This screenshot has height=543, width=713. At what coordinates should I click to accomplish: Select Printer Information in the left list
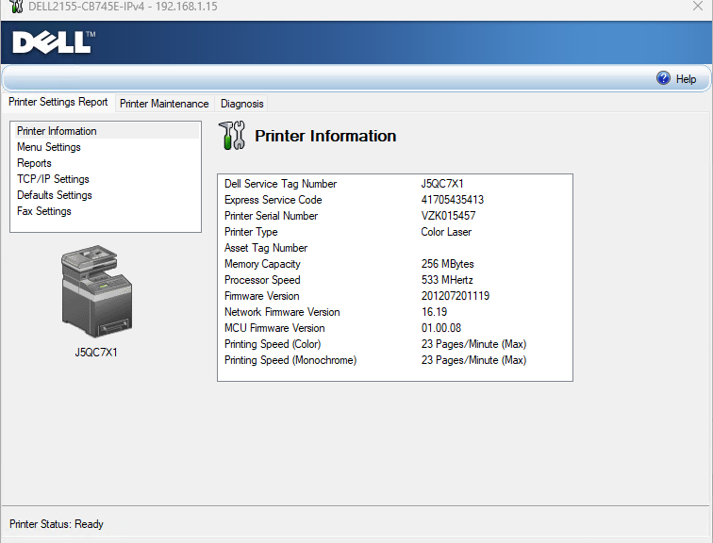108,131
